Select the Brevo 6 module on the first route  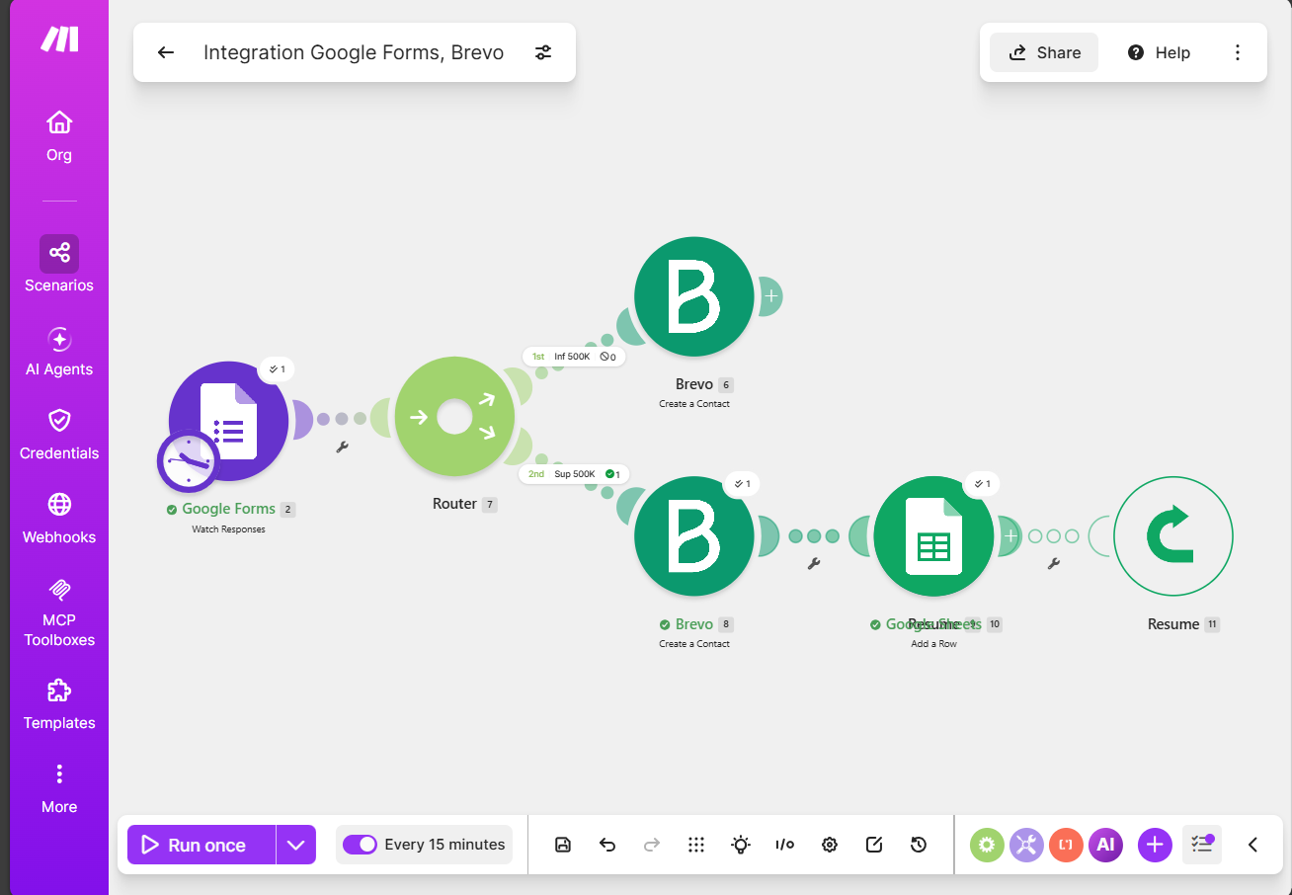pyautogui.click(x=693, y=296)
